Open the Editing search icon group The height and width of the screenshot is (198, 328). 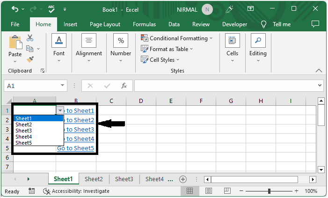tap(258, 41)
